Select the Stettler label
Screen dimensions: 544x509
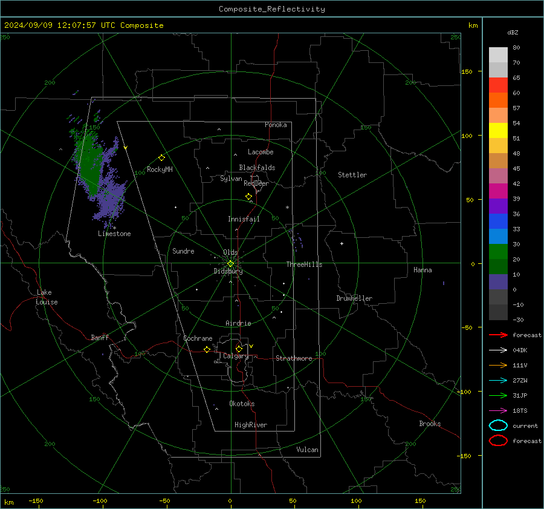[352, 175]
